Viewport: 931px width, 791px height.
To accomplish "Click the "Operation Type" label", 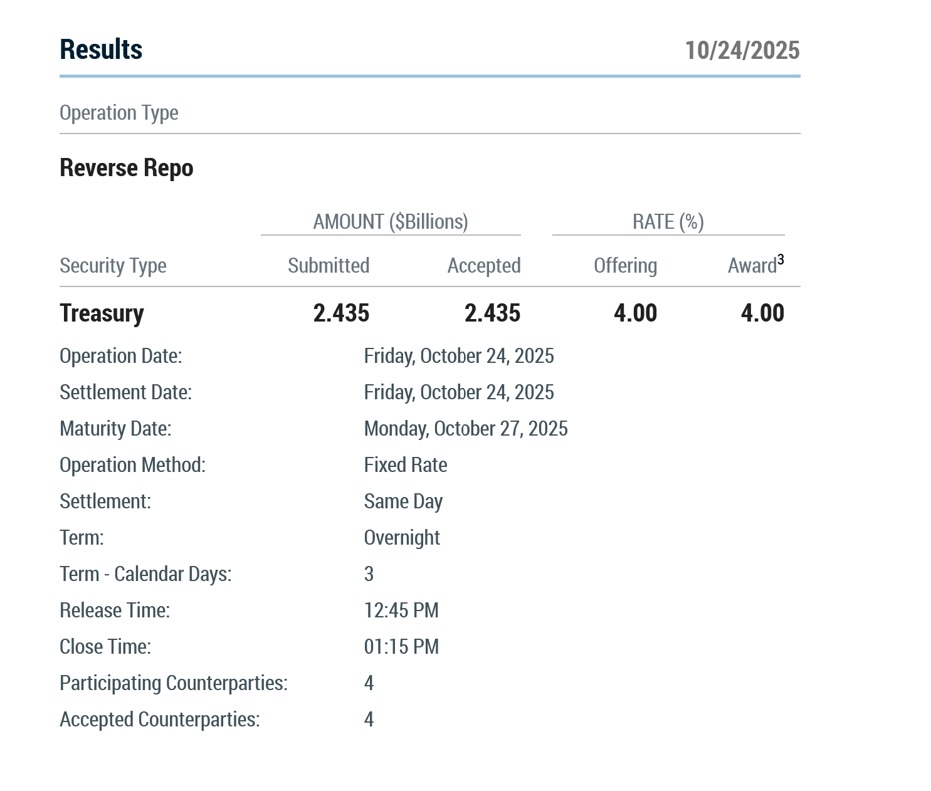I will [119, 113].
